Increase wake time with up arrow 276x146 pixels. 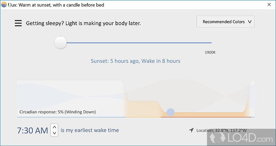54,127
